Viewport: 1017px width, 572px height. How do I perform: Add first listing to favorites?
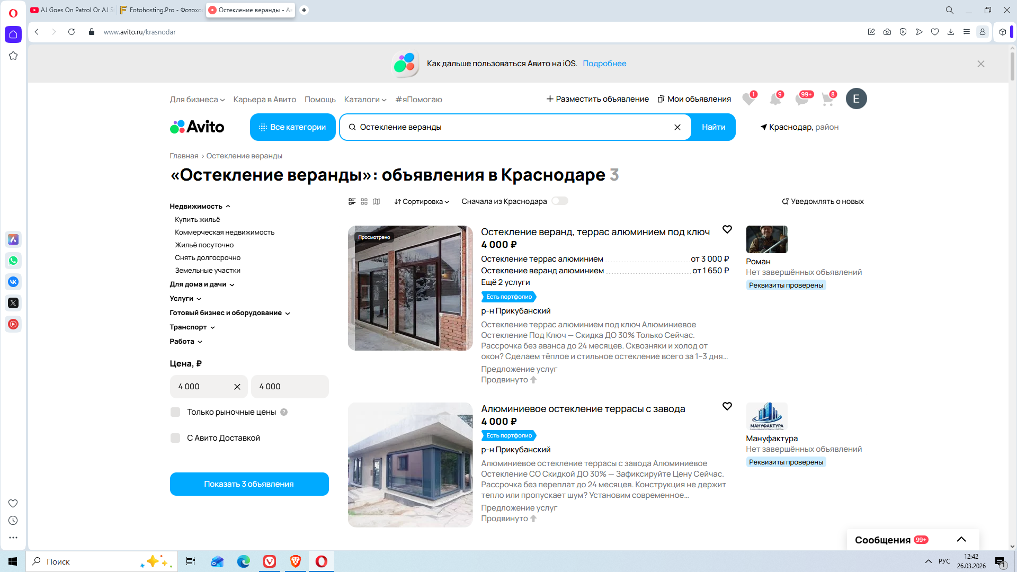point(727,229)
